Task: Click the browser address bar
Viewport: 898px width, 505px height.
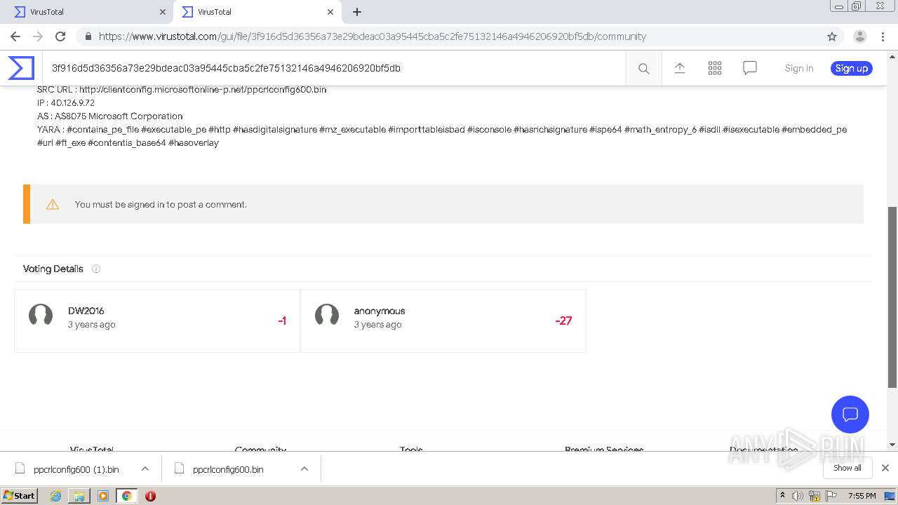Action: (449, 36)
